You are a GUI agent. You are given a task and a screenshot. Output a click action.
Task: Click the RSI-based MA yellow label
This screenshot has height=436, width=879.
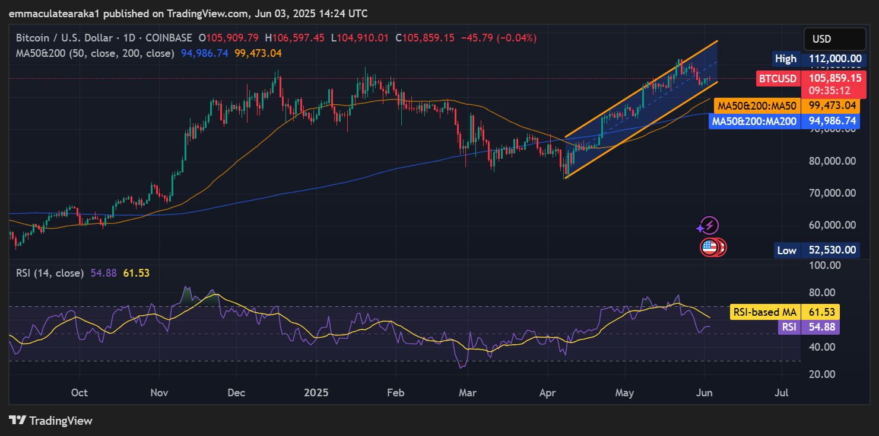click(x=764, y=312)
